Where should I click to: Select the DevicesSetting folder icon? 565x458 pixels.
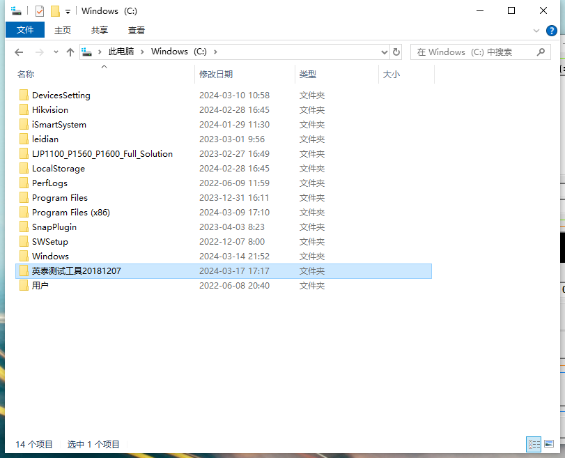(x=24, y=96)
